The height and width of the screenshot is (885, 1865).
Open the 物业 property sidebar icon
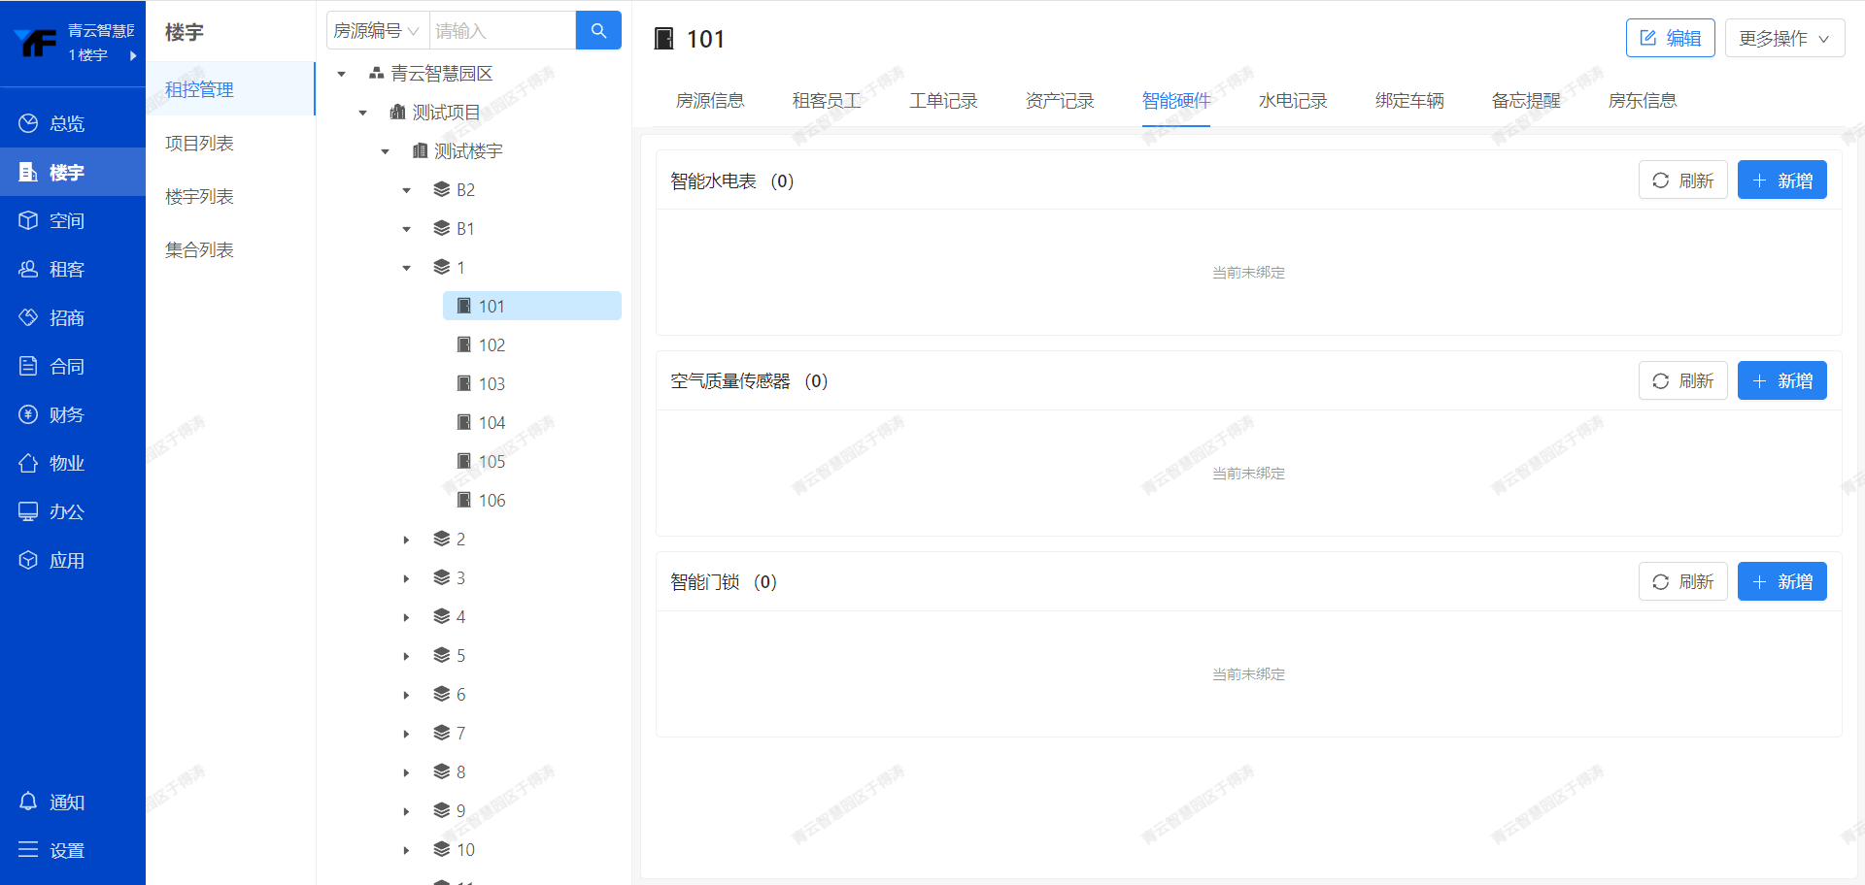click(x=29, y=463)
